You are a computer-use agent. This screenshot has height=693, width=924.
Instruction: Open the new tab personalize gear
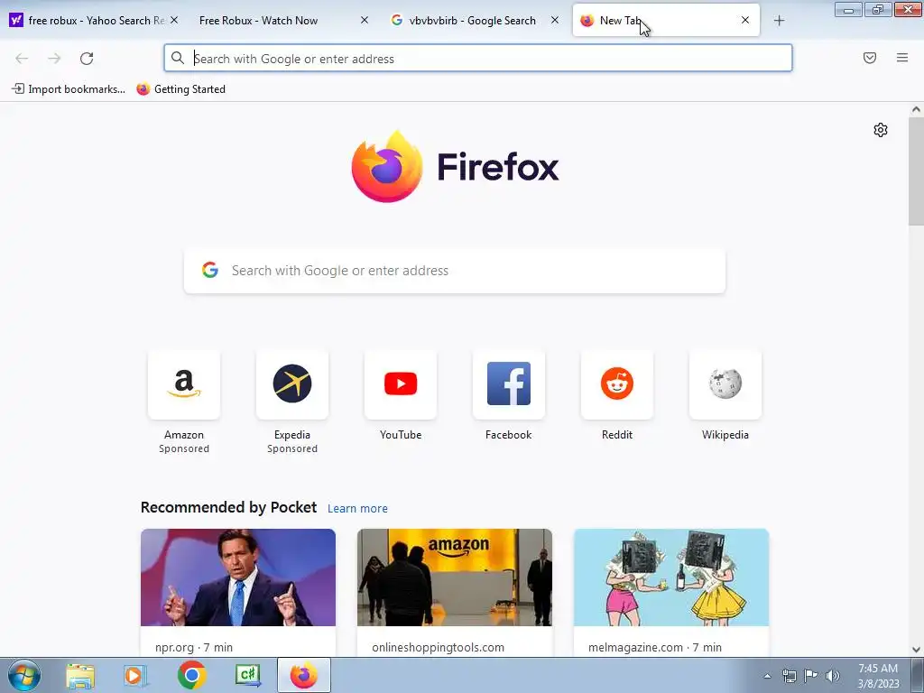(881, 130)
